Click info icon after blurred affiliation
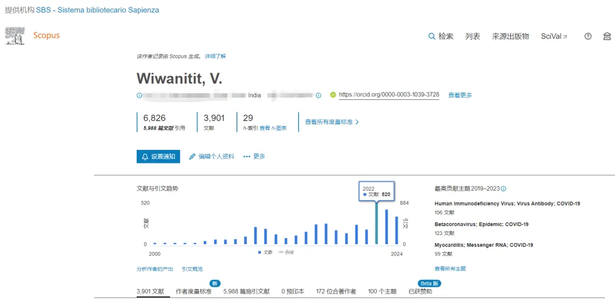Viewport: 615px width, 306px height. pyautogui.click(x=318, y=95)
